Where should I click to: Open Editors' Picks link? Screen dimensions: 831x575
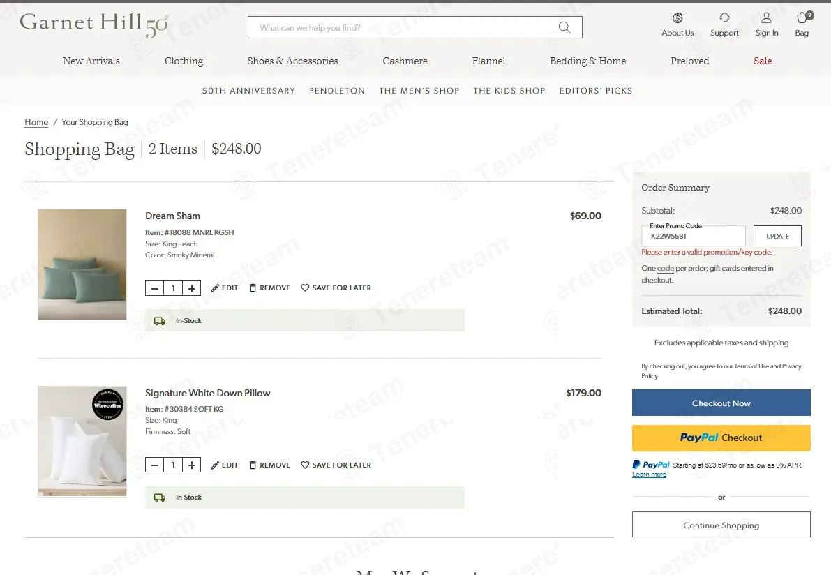pos(596,91)
